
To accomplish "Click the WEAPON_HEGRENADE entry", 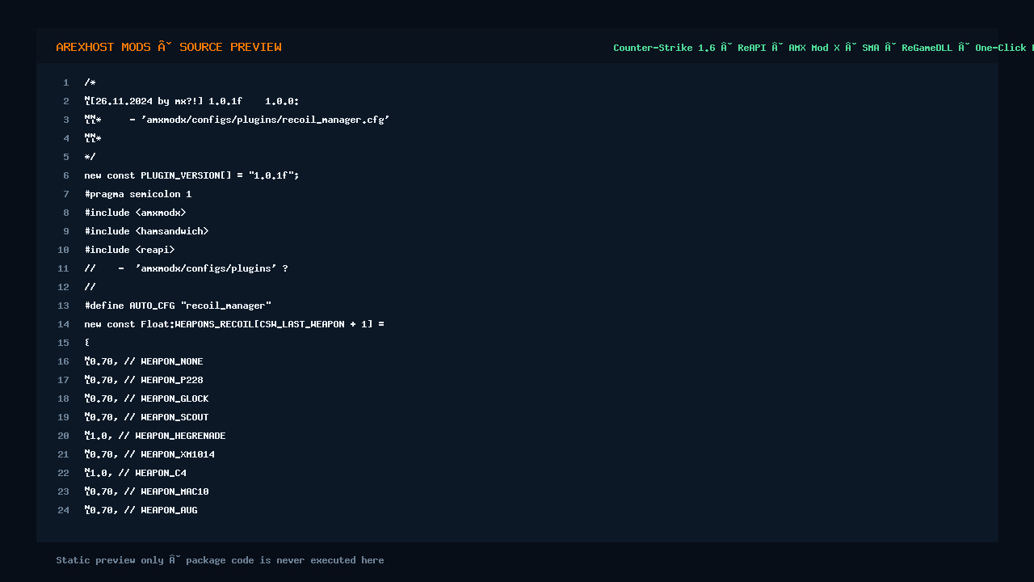I will coord(155,436).
